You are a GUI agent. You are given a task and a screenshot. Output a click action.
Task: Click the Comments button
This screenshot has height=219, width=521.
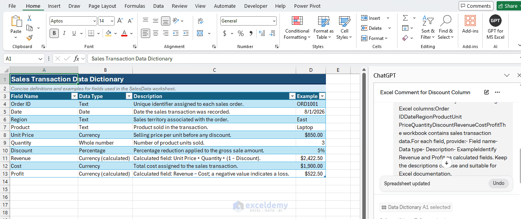[476, 6]
